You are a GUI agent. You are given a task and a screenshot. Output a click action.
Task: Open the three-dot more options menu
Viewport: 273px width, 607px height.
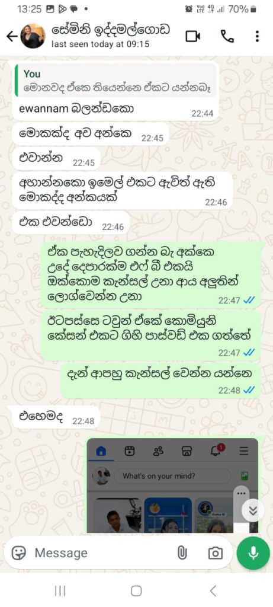click(x=257, y=36)
